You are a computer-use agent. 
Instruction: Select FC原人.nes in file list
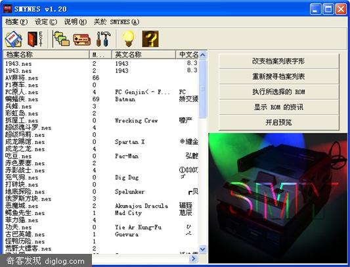click(x=22, y=92)
